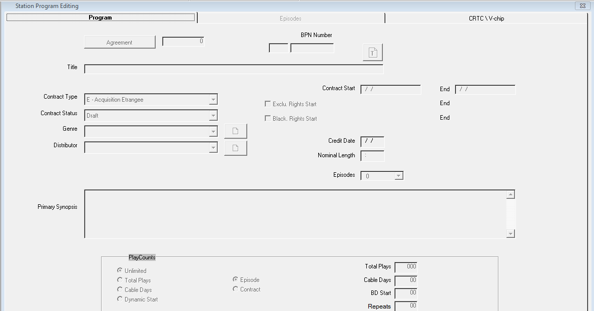Select the Cable Days radio option

(120, 290)
